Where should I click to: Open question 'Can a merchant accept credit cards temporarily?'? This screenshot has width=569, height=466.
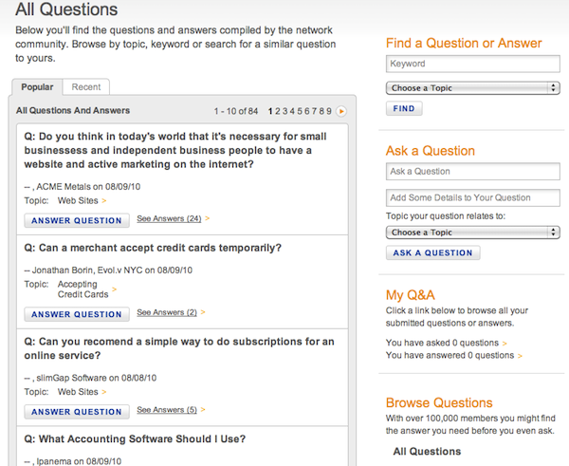point(153,248)
